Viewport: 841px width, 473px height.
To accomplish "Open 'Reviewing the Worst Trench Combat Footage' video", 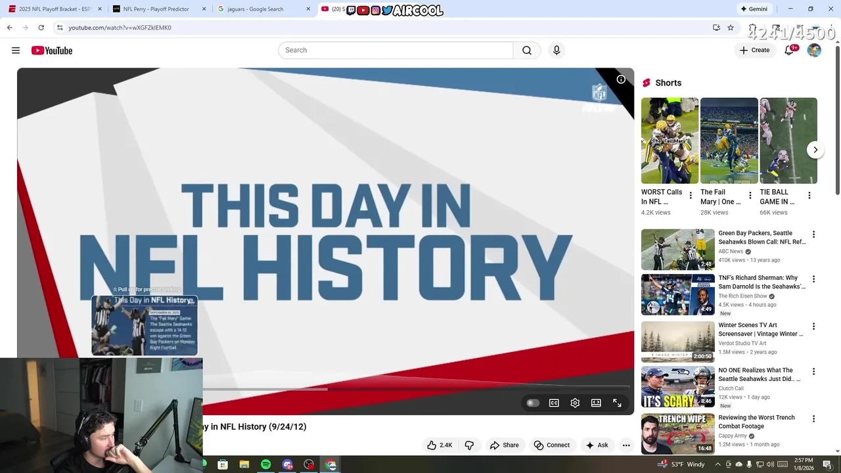I will [x=756, y=422].
